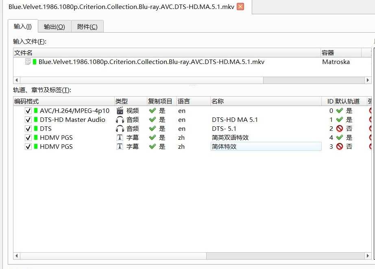375x269 pixels.
Task: Click copy-item green checkmark in AVC video row
Action: [x=153, y=110]
